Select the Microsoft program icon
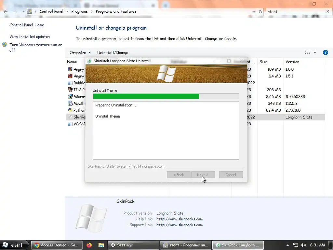333x250 pixels. [x=70, y=96]
